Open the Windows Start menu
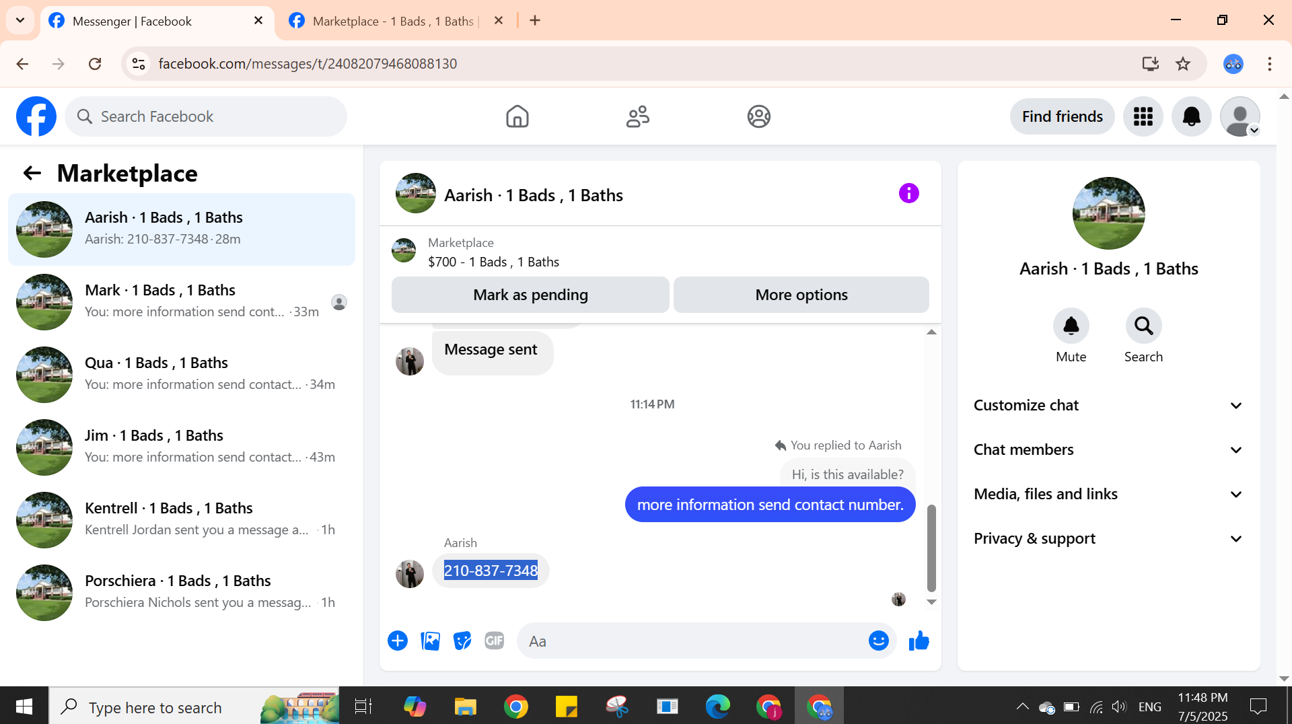This screenshot has width=1292, height=724. tap(24, 707)
